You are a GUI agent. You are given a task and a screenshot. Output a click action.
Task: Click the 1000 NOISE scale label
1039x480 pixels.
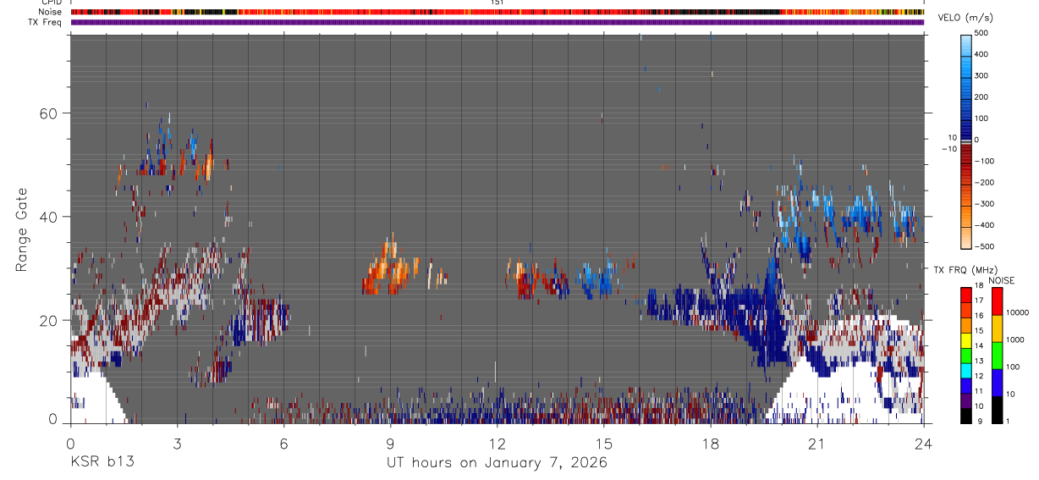1015,339
